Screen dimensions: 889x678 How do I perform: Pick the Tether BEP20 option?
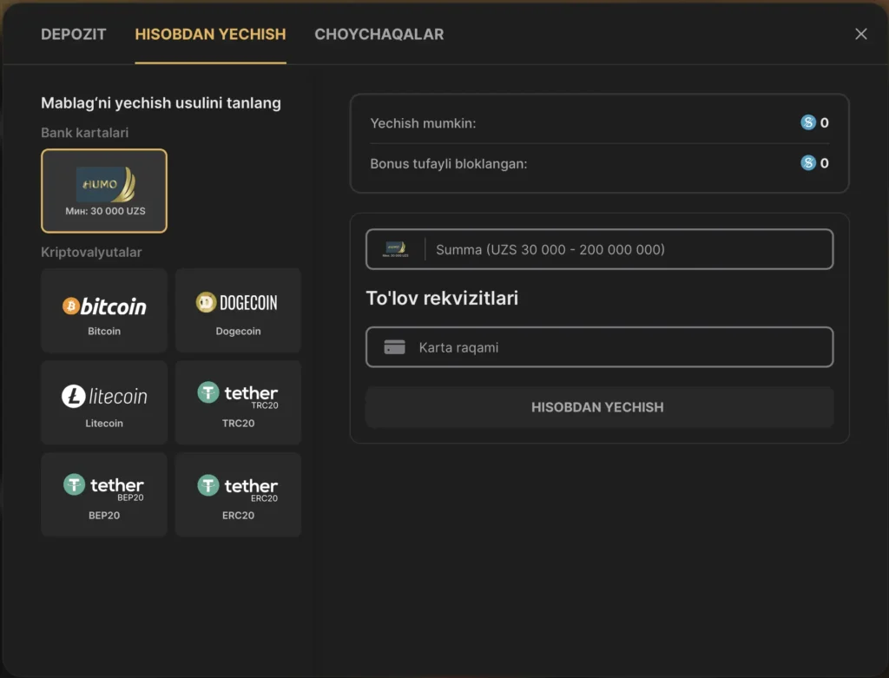coord(104,494)
